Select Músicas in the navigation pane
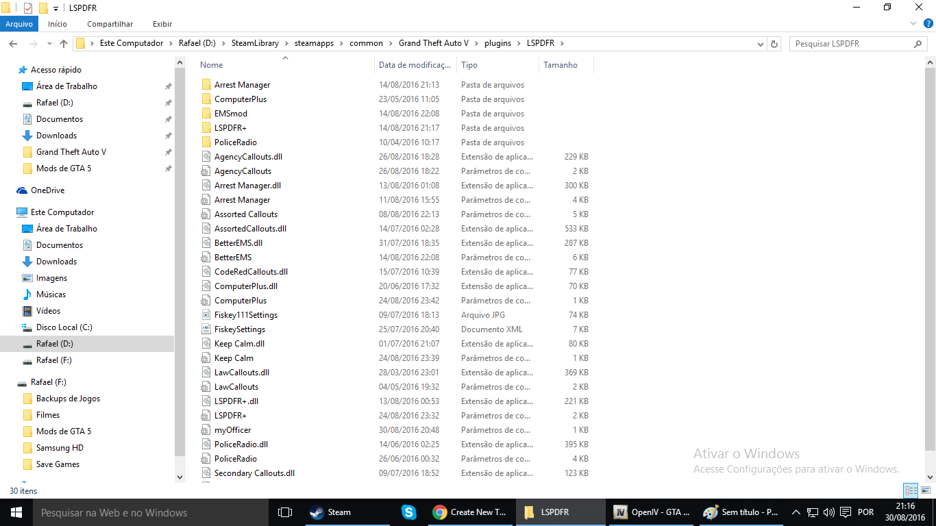Screen dimensions: 936x526 point(51,295)
